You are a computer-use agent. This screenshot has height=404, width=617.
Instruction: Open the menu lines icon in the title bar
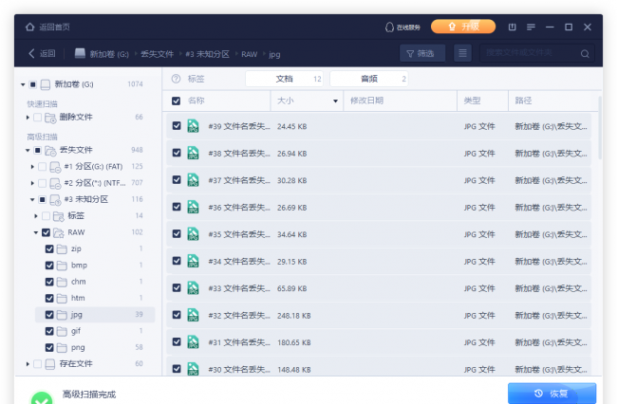click(531, 27)
